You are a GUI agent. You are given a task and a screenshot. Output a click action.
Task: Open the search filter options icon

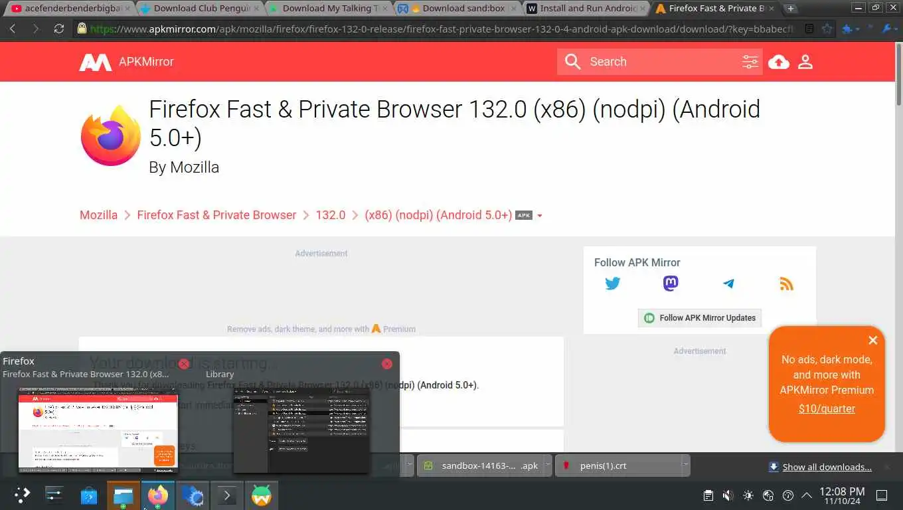pos(750,62)
